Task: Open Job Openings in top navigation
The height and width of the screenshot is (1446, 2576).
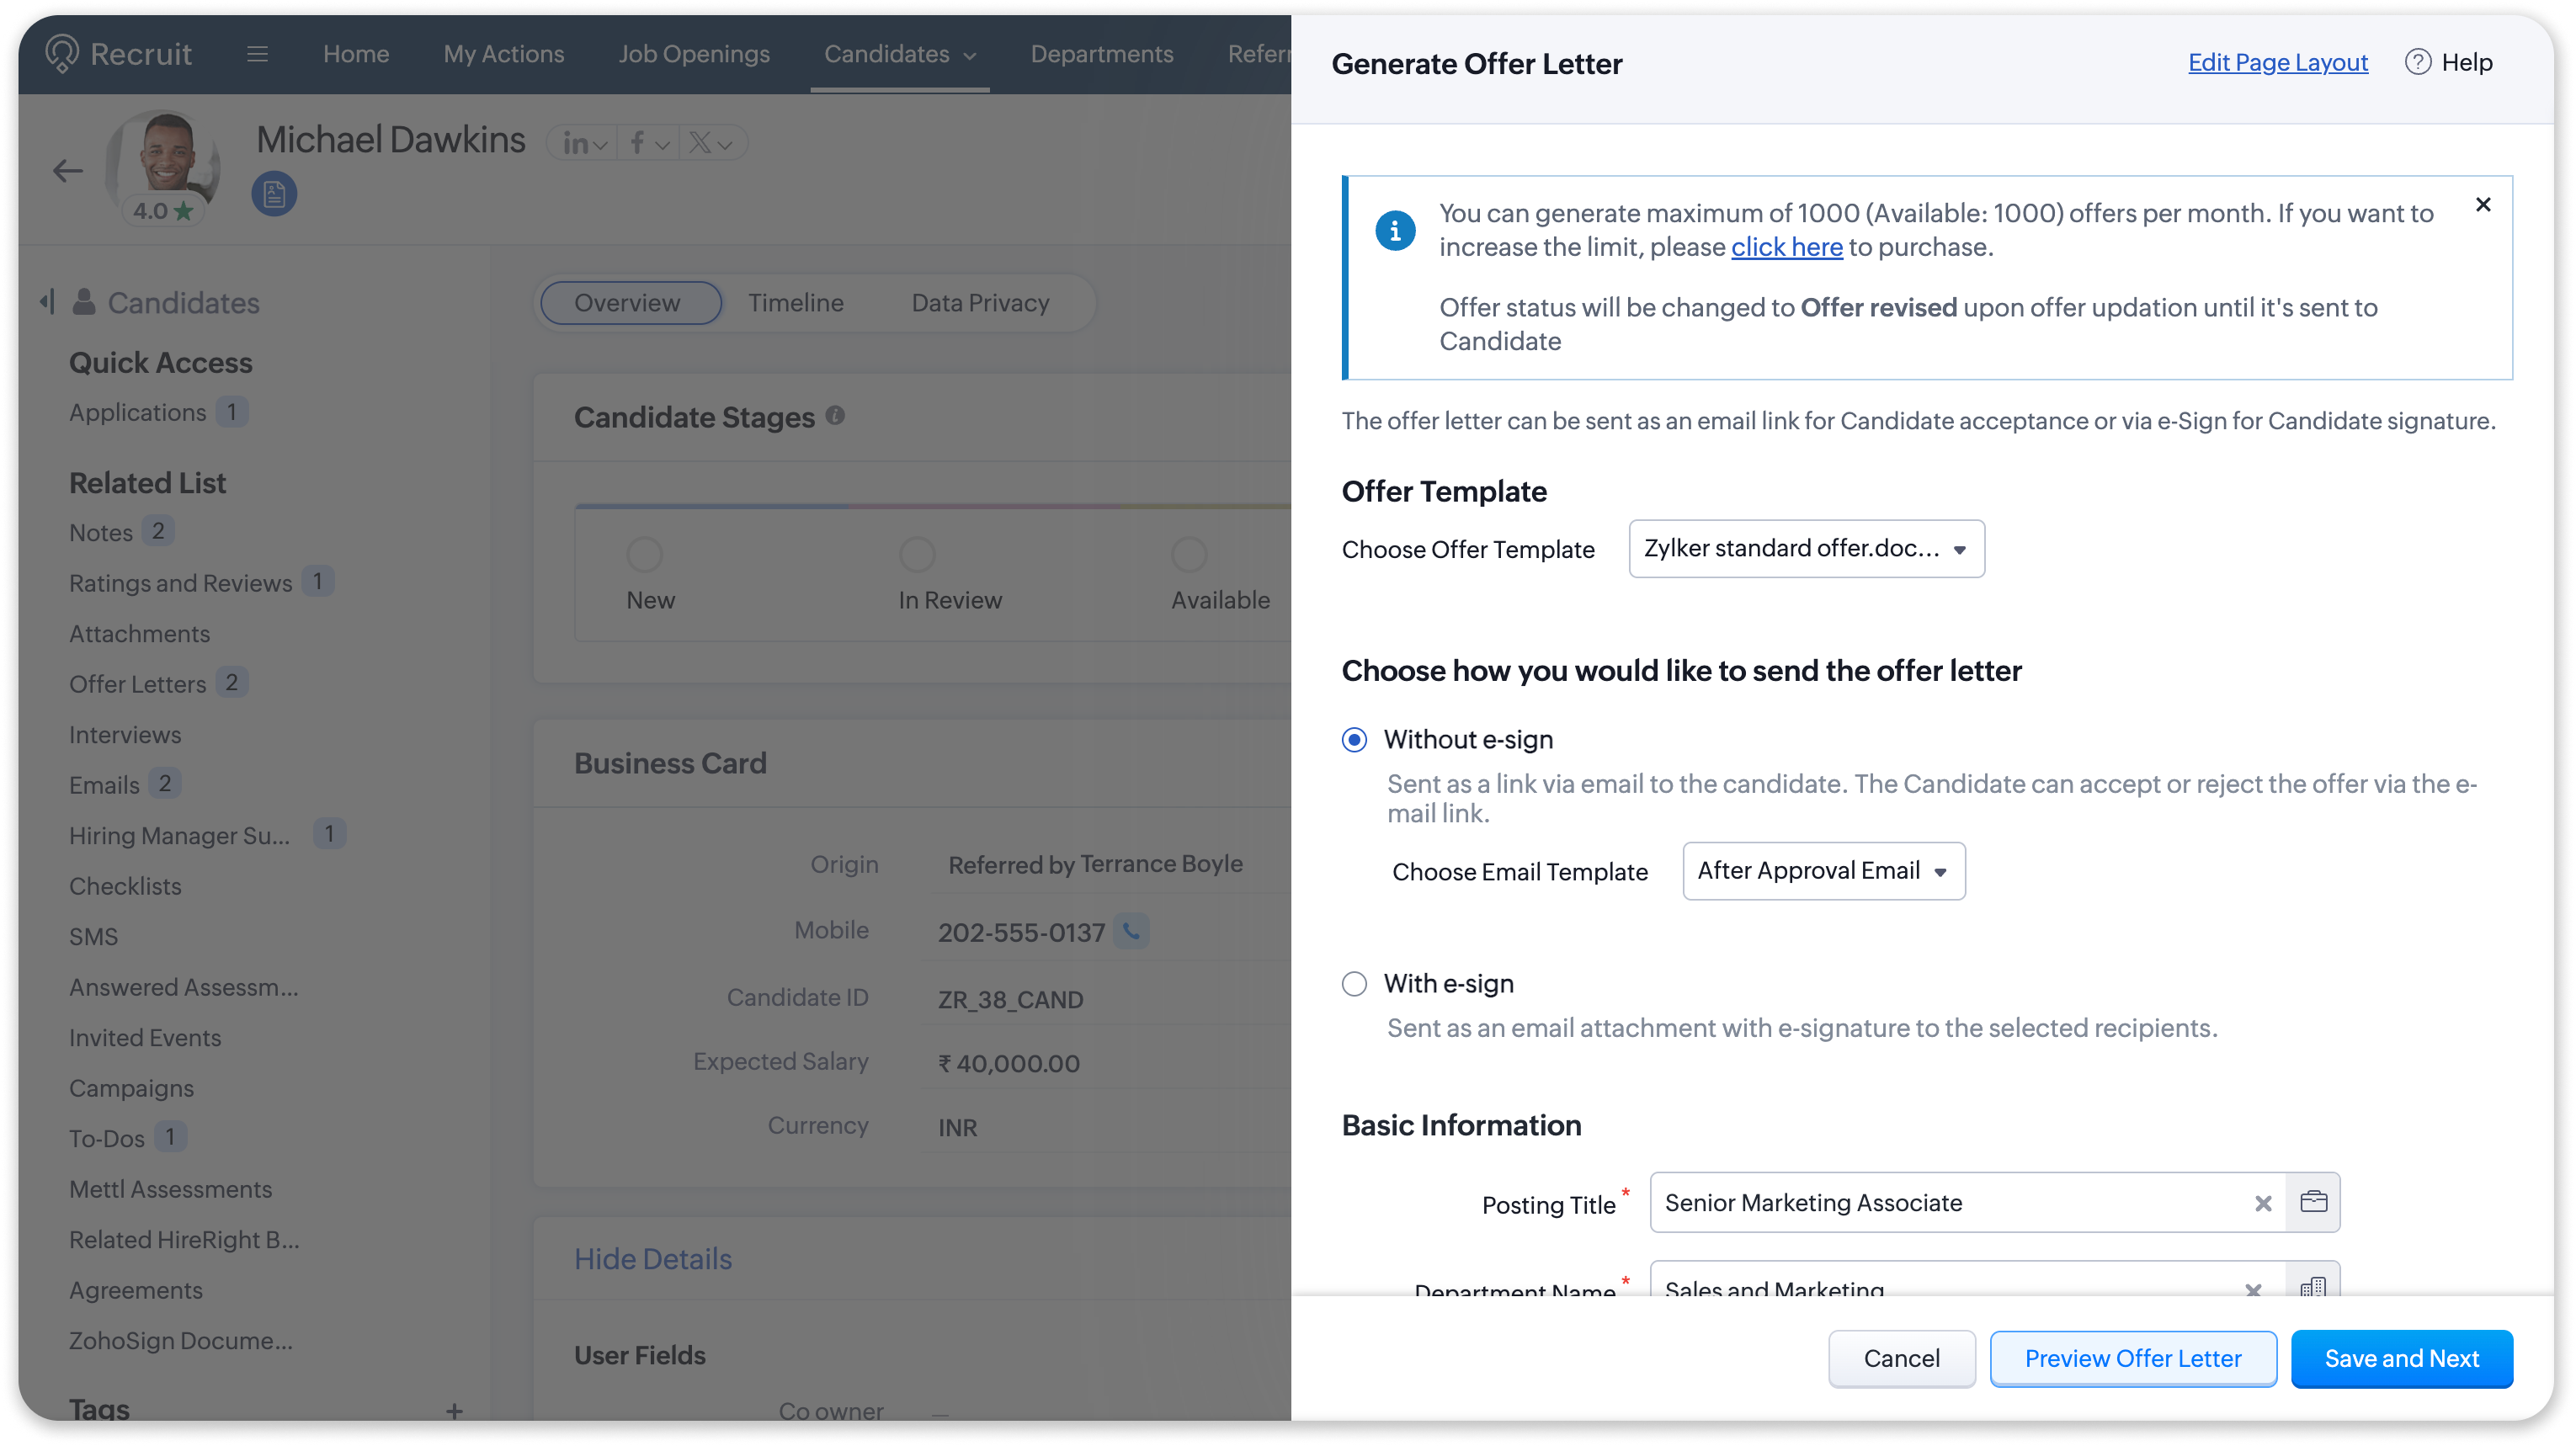Action: pos(693,54)
